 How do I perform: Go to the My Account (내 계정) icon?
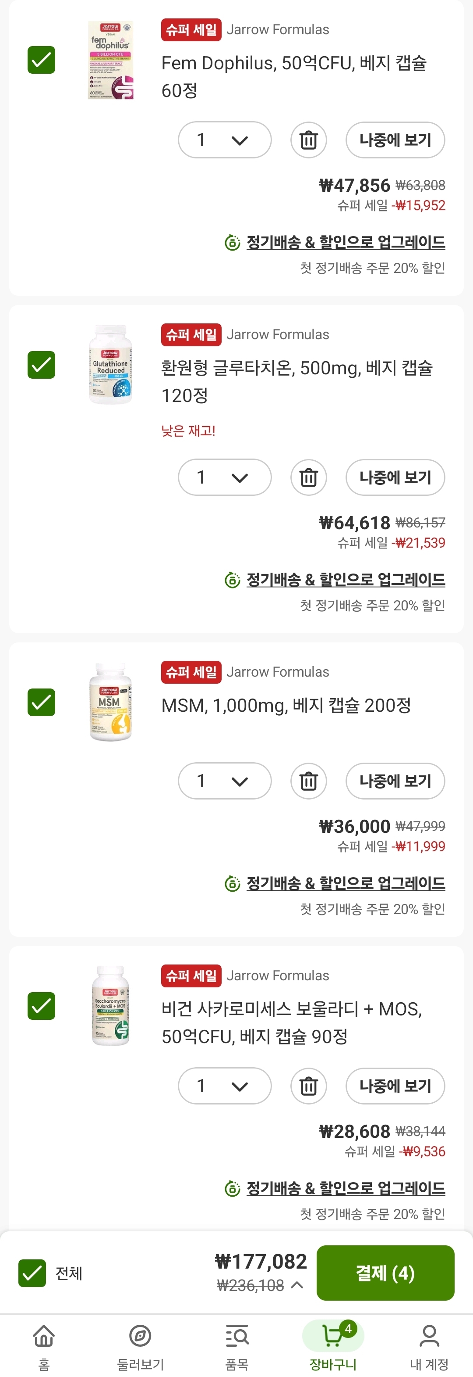pos(429,1336)
